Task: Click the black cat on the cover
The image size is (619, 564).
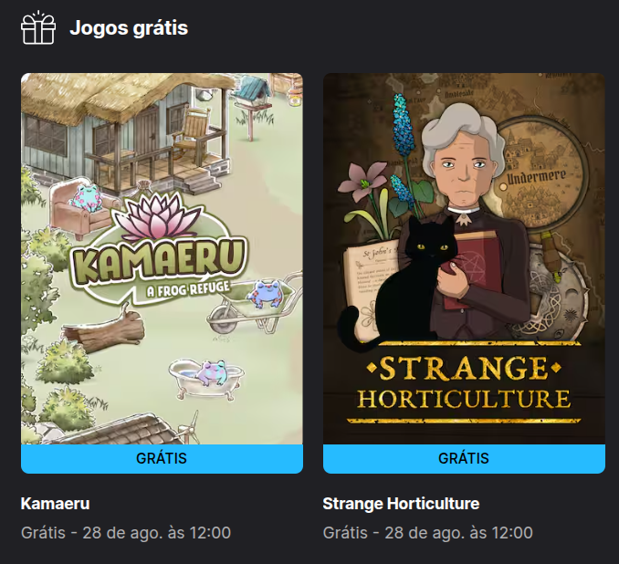Action: pyautogui.click(x=411, y=284)
